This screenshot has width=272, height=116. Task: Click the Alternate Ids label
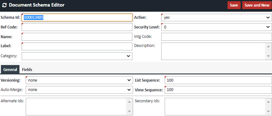(x=12, y=101)
